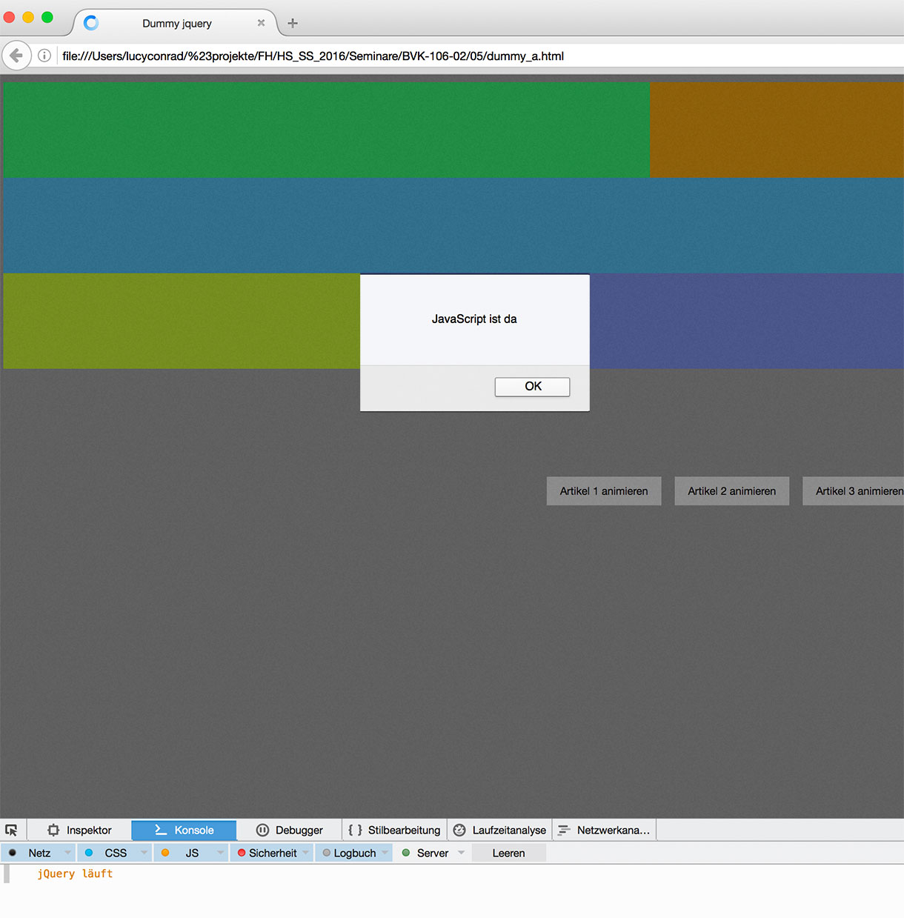Click the orange article block
This screenshot has height=918, width=904.
click(x=777, y=130)
